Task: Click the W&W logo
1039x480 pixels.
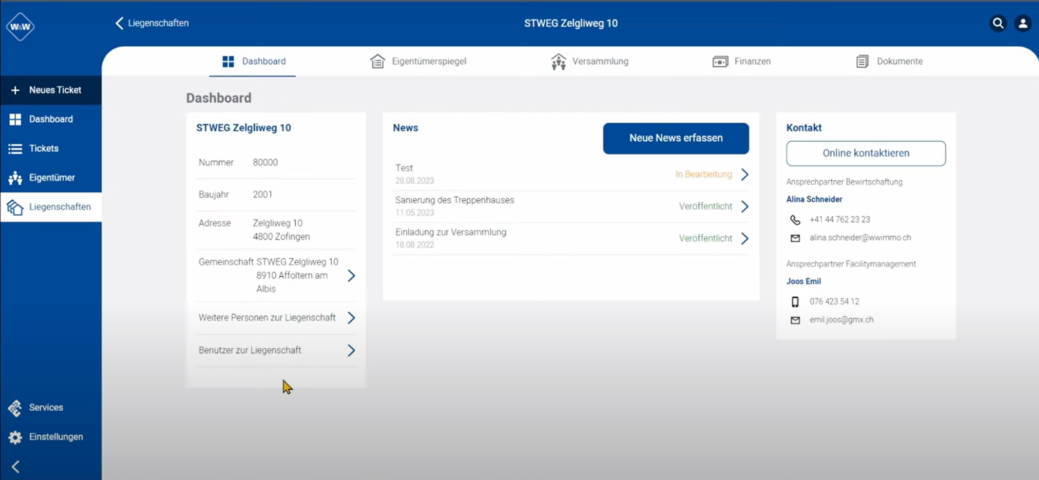Action: click(20, 27)
